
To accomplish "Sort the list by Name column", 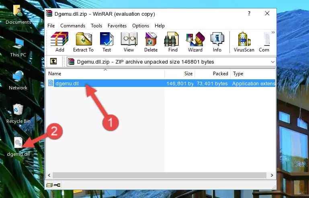I will 105,74.
